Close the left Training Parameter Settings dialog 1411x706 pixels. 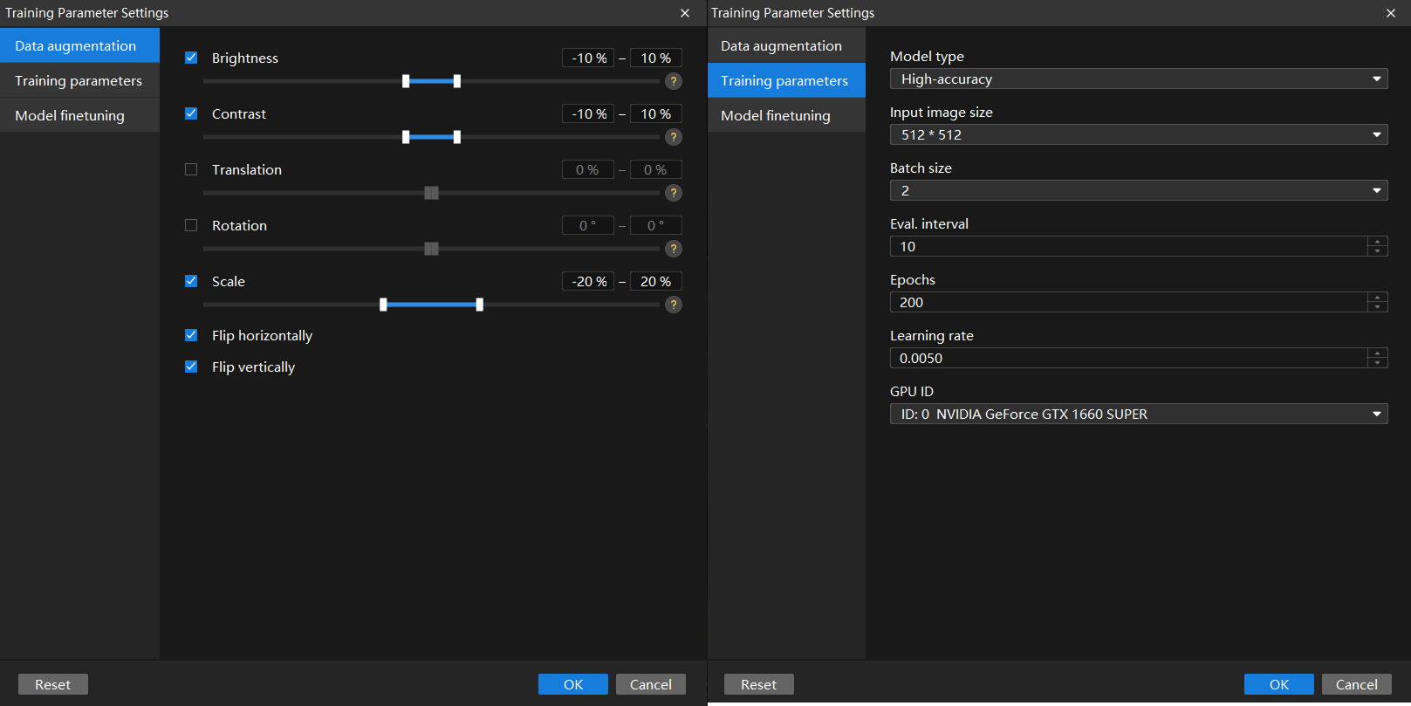pyautogui.click(x=685, y=13)
